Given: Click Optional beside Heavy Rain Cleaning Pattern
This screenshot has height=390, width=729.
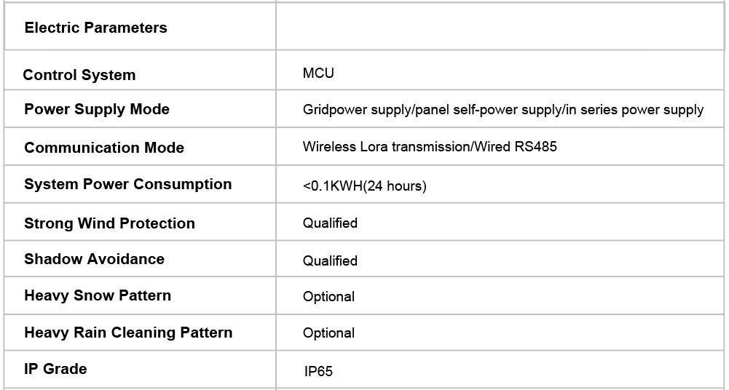Looking at the screenshot, I should pos(328,333).
